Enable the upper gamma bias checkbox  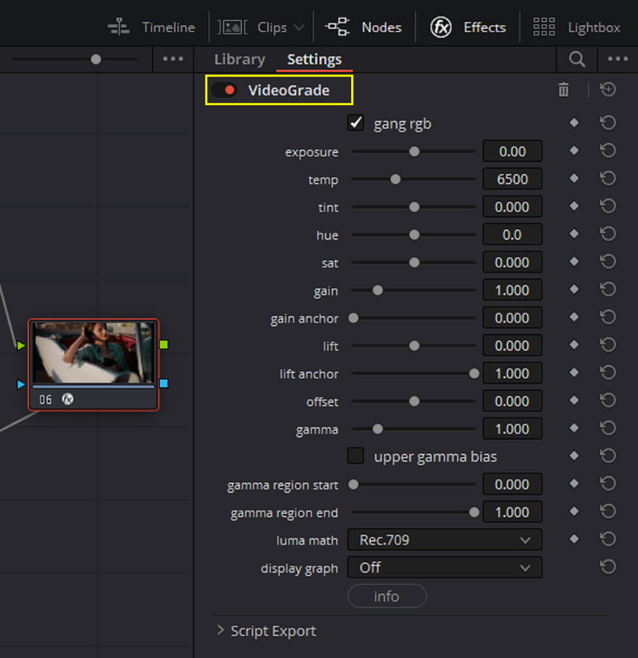(x=356, y=456)
